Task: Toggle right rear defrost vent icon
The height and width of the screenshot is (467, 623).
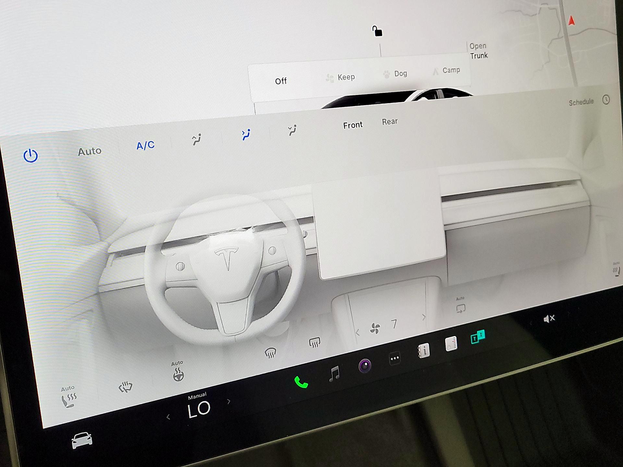Action: pos(314,342)
